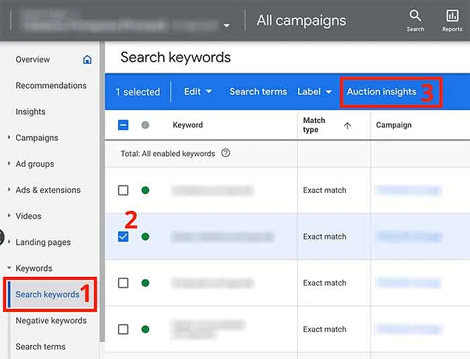Click blurred keyword text in third row
The image size is (470, 359).
(213, 283)
